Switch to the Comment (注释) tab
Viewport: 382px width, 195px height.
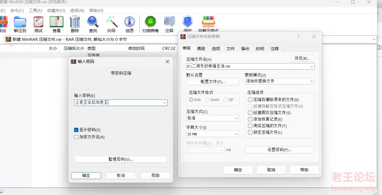(x=275, y=49)
